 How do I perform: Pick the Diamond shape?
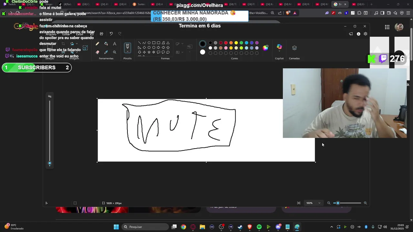pyautogui.click(x=144, y=47)
